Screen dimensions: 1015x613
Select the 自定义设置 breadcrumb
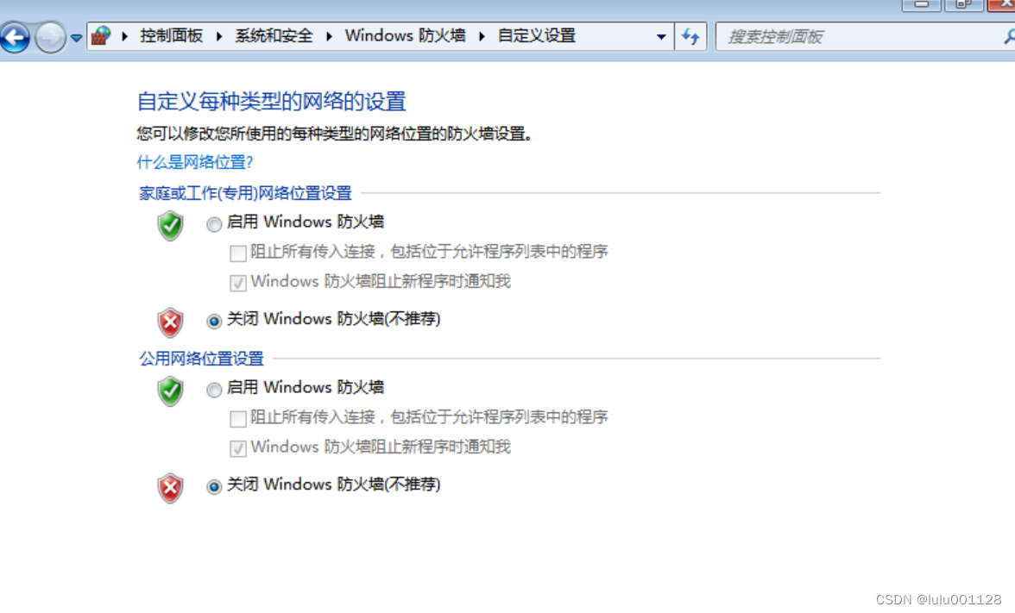537,35
